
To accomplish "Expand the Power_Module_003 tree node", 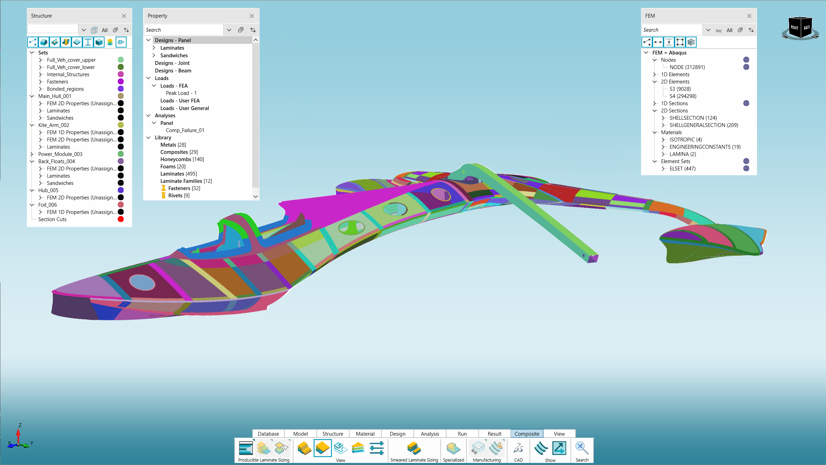I will point(32,154).
